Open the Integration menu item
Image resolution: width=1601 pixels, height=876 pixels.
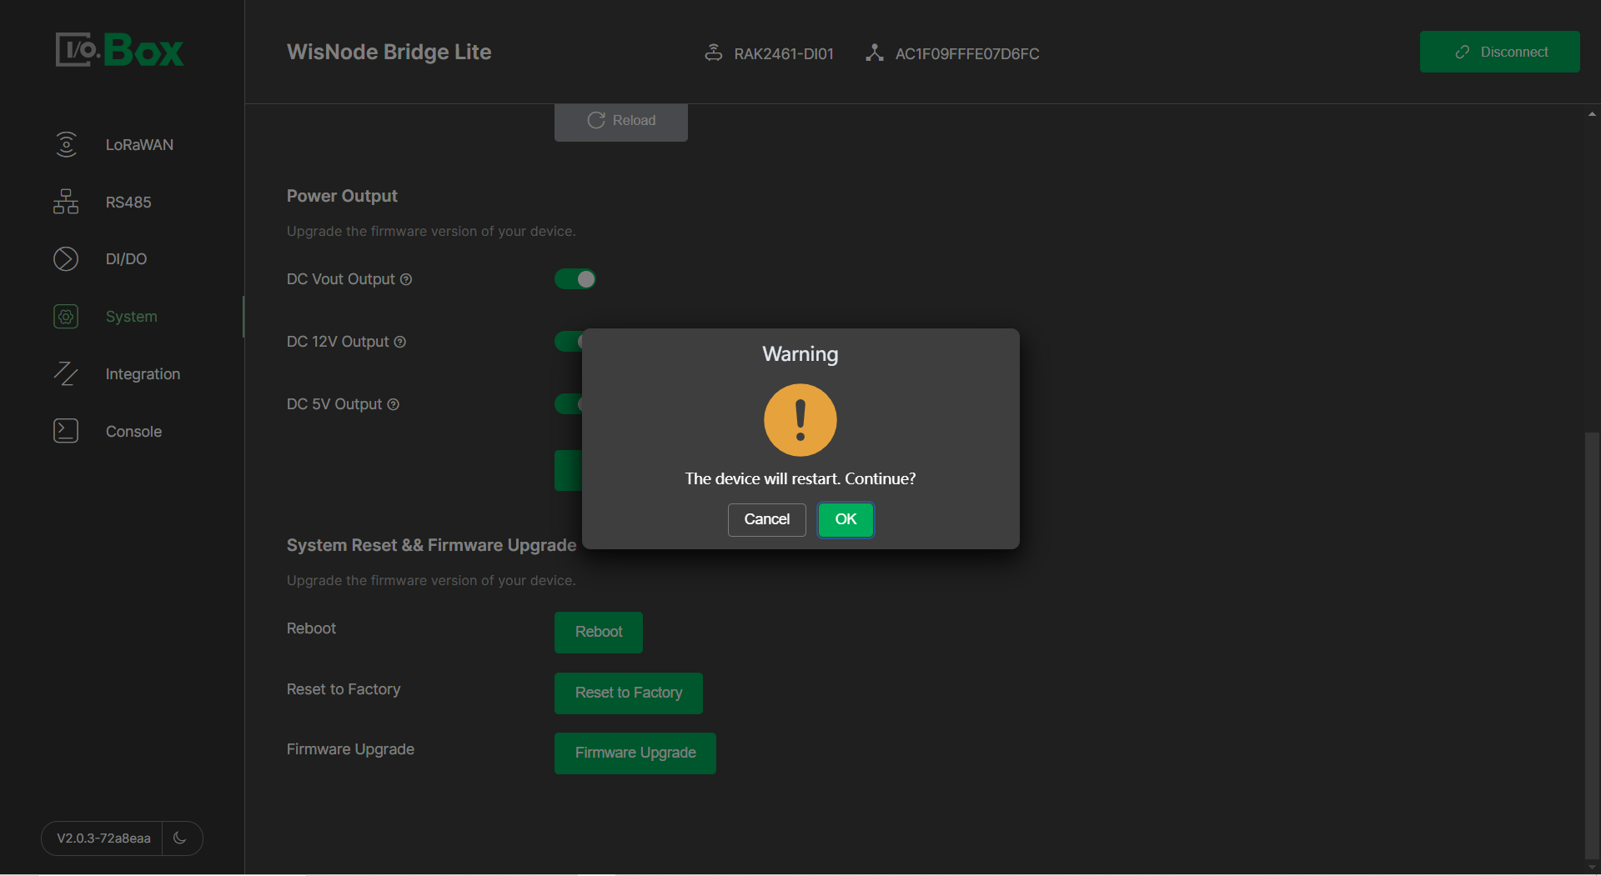click(143, 374)
